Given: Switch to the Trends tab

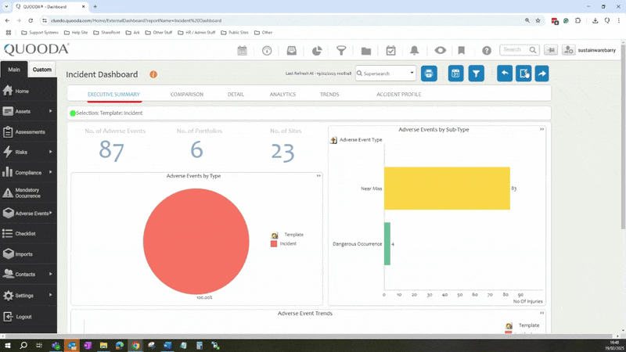Looking at the screenshot, I should click(329, 95).
